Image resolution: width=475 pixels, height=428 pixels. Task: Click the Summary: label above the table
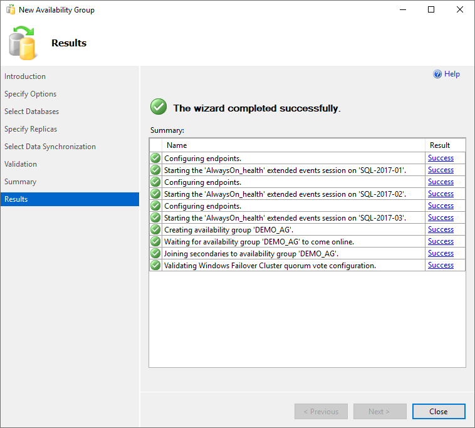[167, 130]
